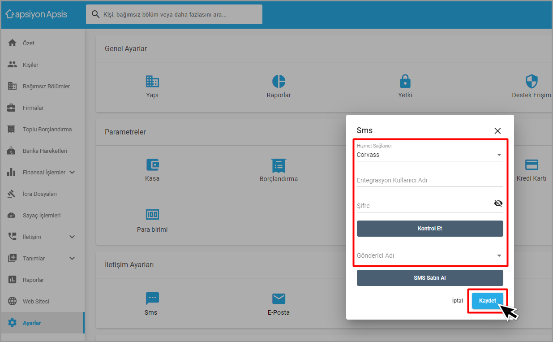Click the apsiyon Apsis home logo
Screen dimensions: 553x342
coord(36,14)
